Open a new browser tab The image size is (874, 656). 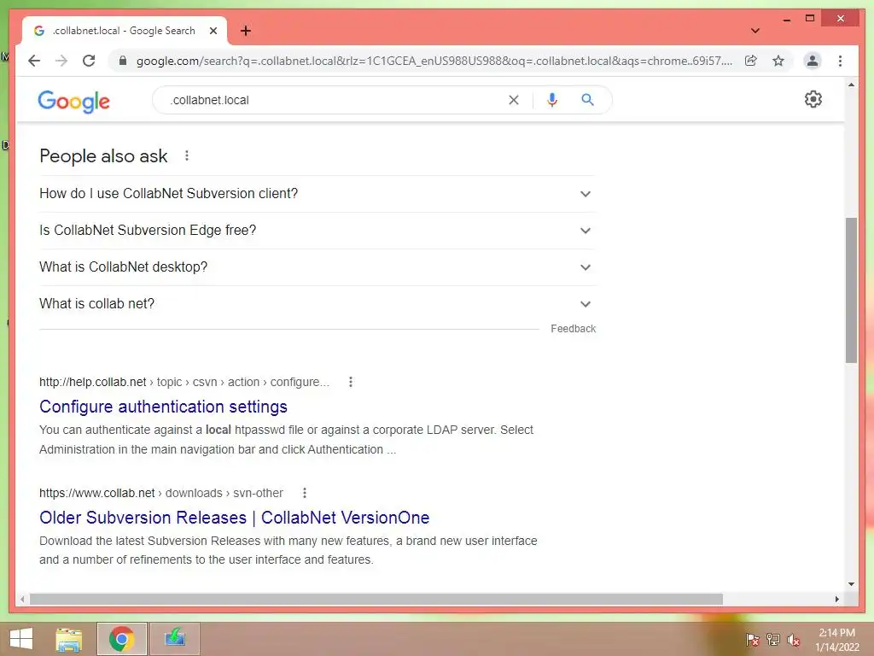(245, 31)
